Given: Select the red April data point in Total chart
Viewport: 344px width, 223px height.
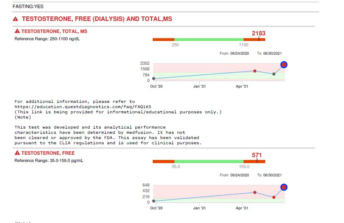Looking at the screenshot, I should (255, 71).
